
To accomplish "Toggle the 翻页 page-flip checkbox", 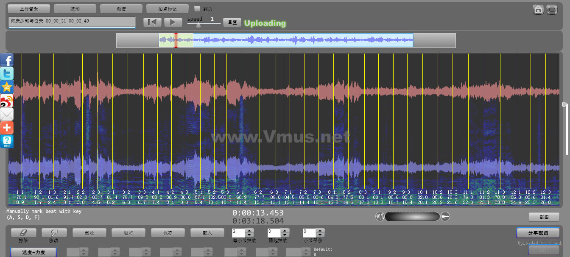I will pyautogui.click(x=197, y=8).
